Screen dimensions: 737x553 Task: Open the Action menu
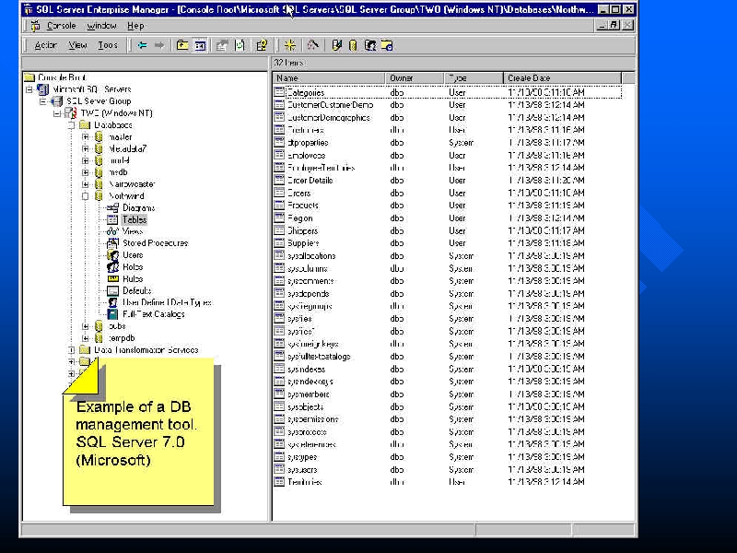click(45, 45)
